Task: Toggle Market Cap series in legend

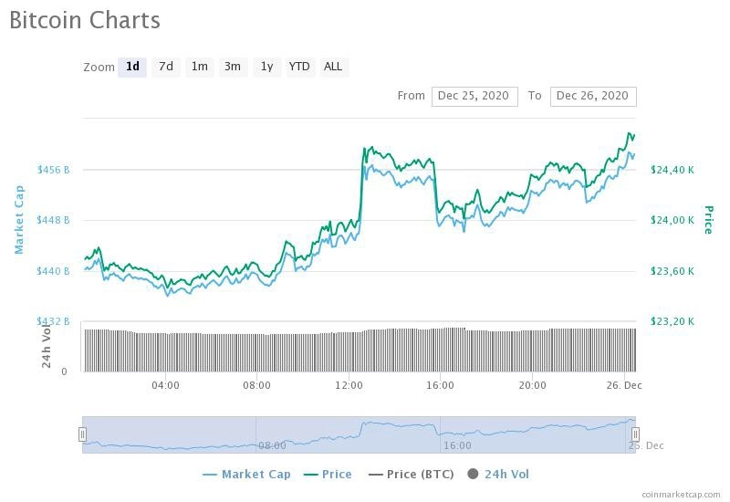Action: click(x=250, y=474)
